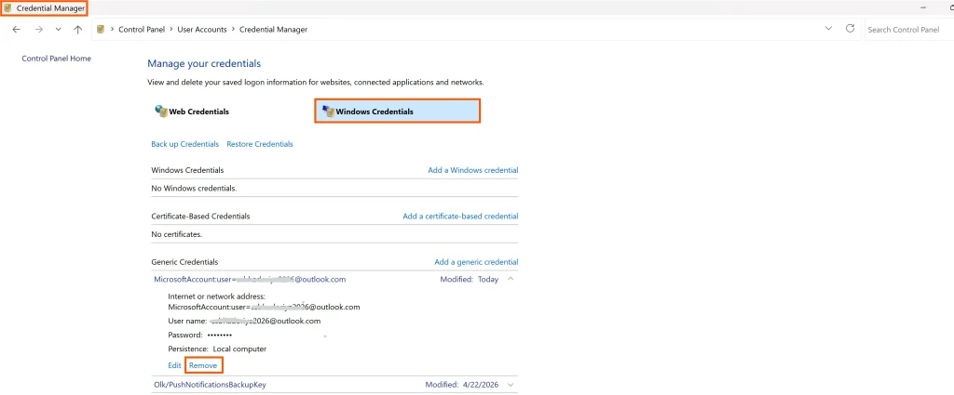Click Add a generic credential
The image size is (954, 395).
click(476, 262)
